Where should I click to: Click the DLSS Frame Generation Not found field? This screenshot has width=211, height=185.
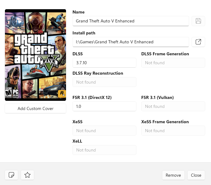pyautogui.click(x=173, y=63)
